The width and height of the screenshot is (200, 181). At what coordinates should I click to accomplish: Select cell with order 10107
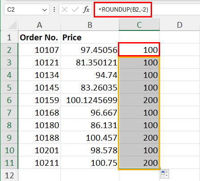click(x=39, y=50)
